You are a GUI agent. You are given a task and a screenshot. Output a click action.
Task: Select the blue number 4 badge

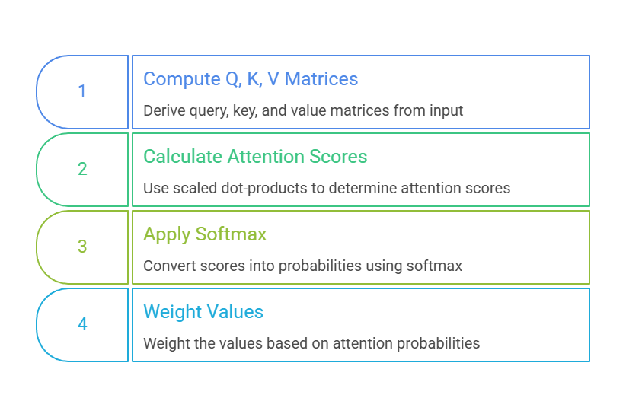[82, 325]
